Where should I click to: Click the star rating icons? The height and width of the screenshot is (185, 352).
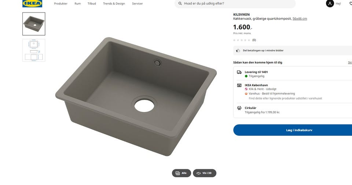pos(242,40)
